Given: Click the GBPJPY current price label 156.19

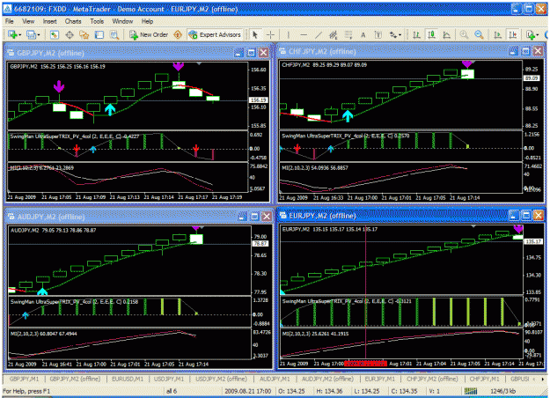Looking at the screenshot, I should pyautogui.click(x=259, y=100).
